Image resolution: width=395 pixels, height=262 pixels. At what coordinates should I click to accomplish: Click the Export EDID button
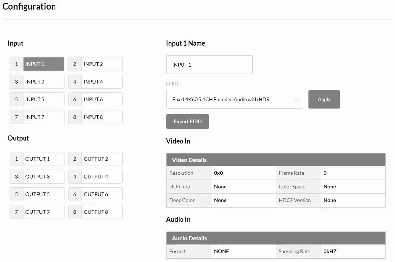pyautogui.click(x=188, y=121)
